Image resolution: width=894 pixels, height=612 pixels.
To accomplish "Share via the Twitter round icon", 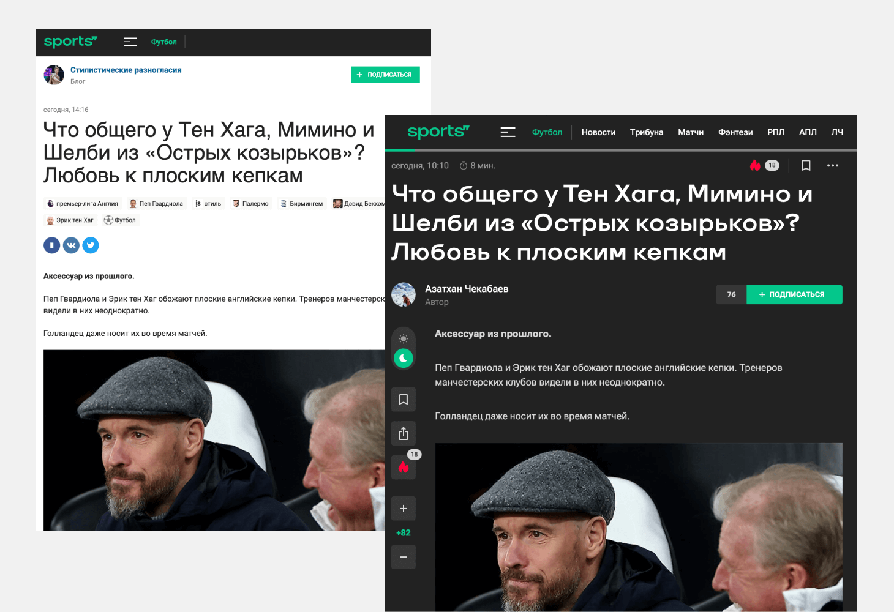I will click(x=91, y=245).
